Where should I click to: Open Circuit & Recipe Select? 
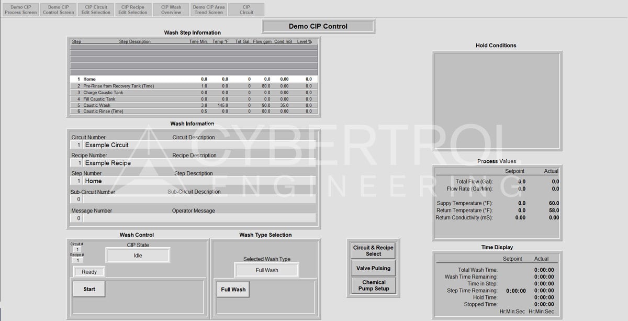click(x=373, y=250)
